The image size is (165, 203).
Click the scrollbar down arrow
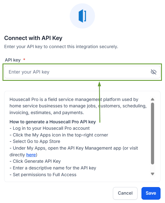tap(153, 174)
